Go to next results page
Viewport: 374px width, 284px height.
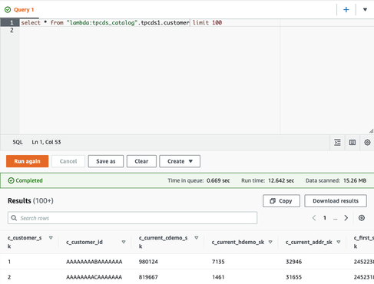click(346, 218)
